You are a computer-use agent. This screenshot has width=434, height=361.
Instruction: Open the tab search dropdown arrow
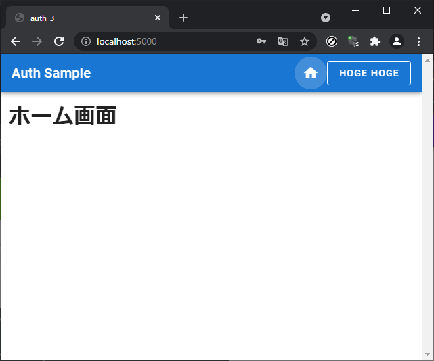(326, 18)
